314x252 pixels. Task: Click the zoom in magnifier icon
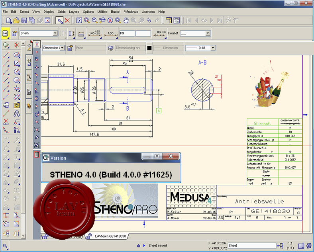pyautogui.click(x=87, y=20)
